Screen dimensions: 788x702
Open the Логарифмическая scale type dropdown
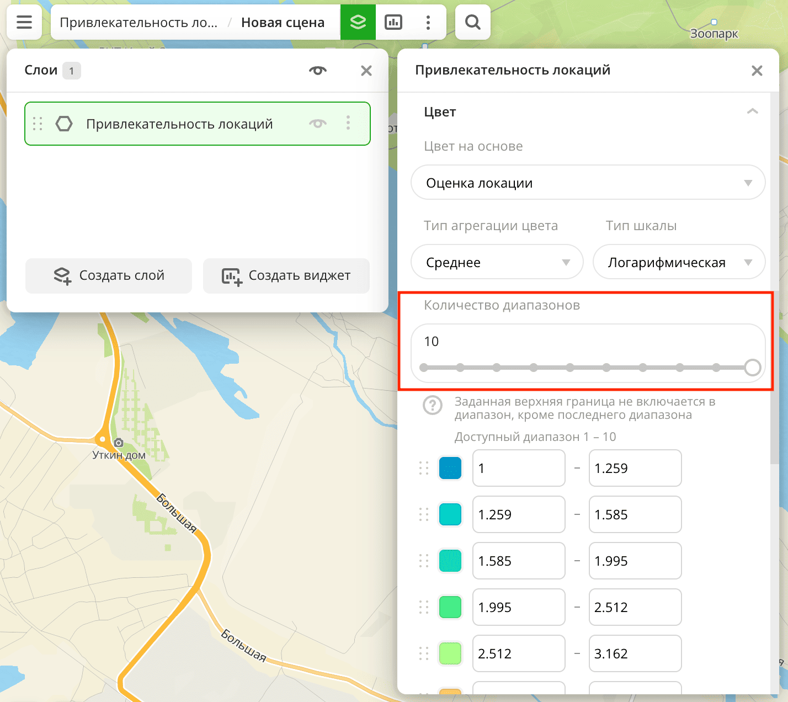679,262
